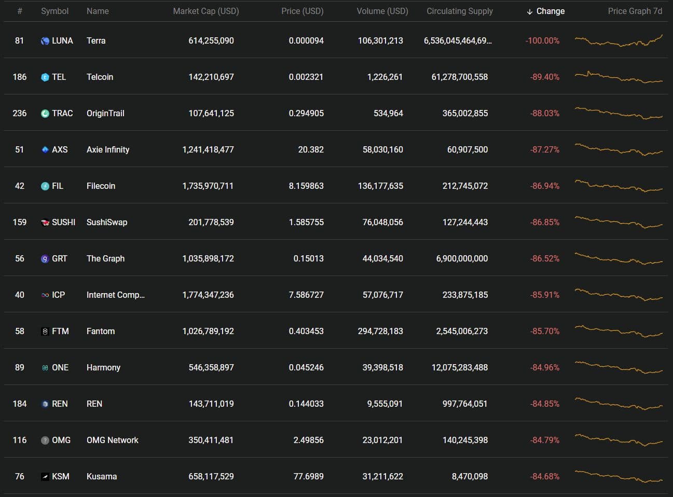Sort by Circulating Supply header
This screenshot has height=497, width=673.
[x=460, y=11]
